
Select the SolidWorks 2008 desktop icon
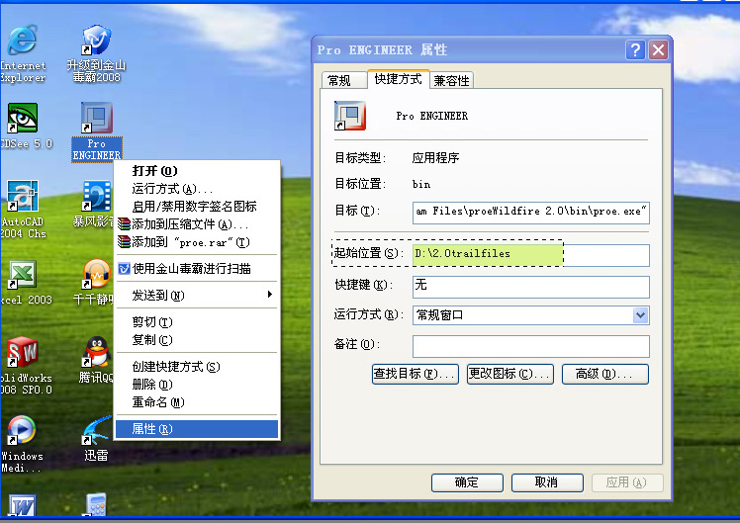coord(22,352)
